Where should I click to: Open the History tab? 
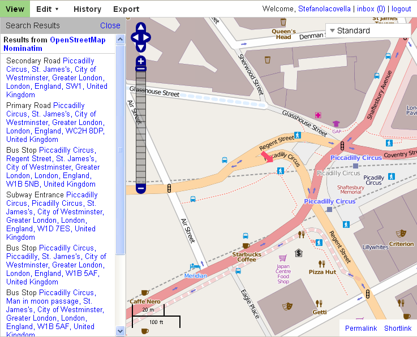(87, 9)
